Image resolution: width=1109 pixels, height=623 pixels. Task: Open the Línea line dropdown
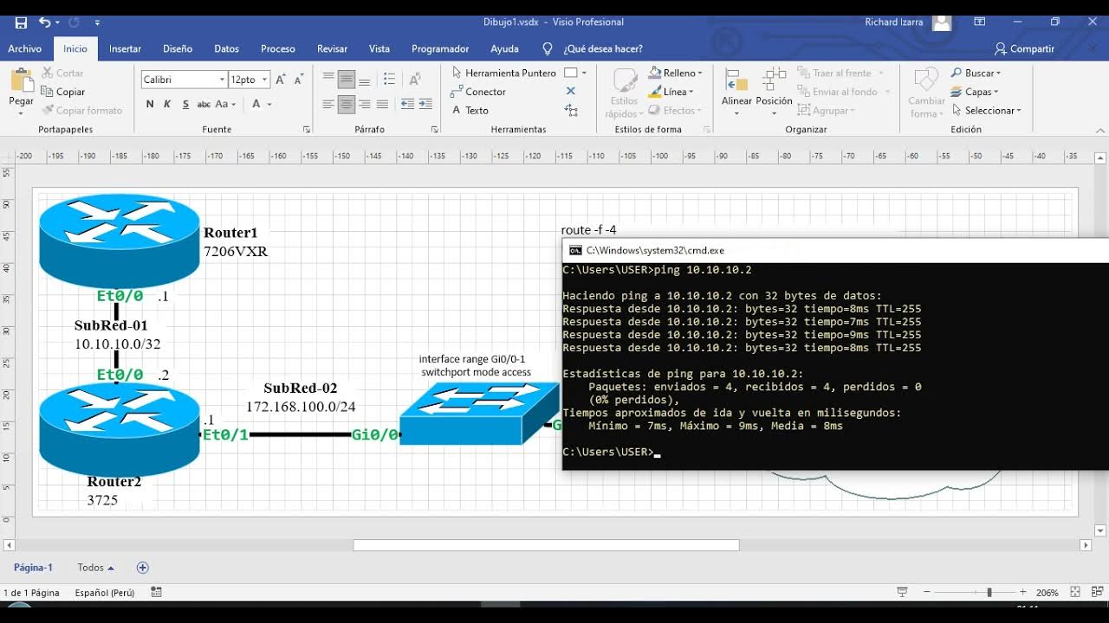pos(671,92)
